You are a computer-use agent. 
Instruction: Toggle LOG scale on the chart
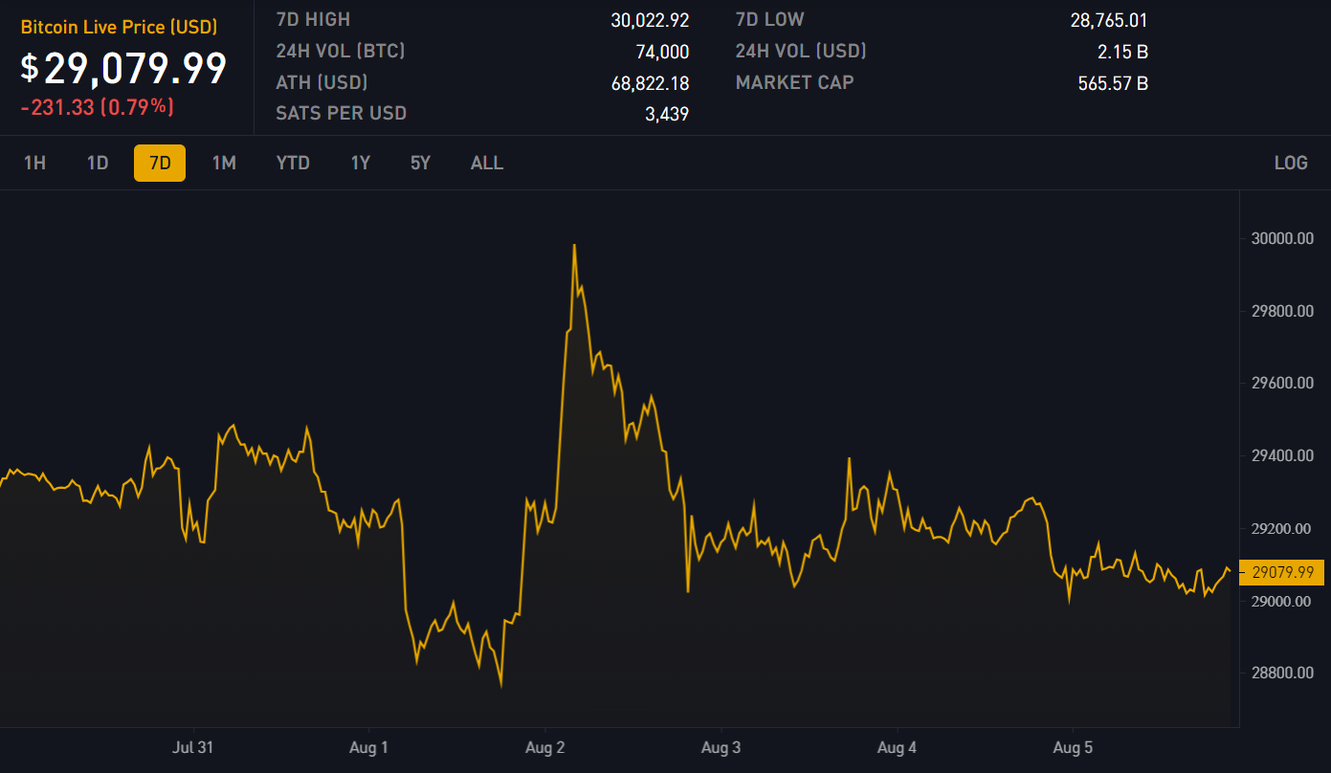click(x=1290, y=163)
